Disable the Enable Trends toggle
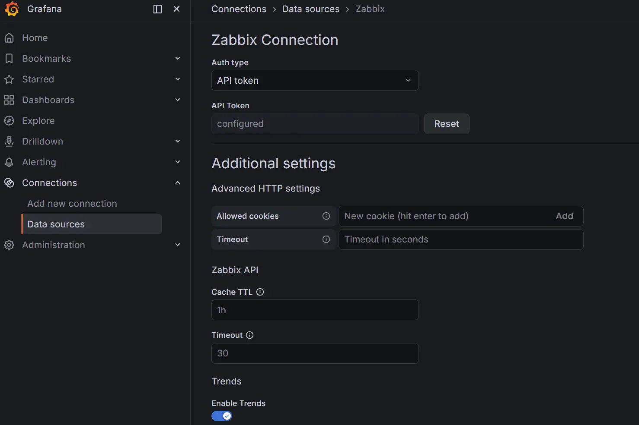Viewport: 639px width, 425px height. pos(221,416)
